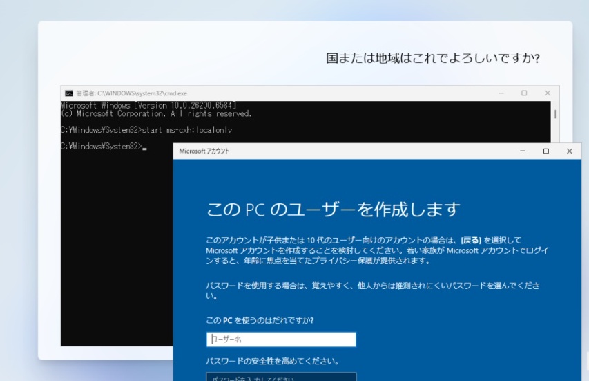Click the '国または地域はこれでよろしいですか?' heading
589x381 pixels.
coord(432,59)
